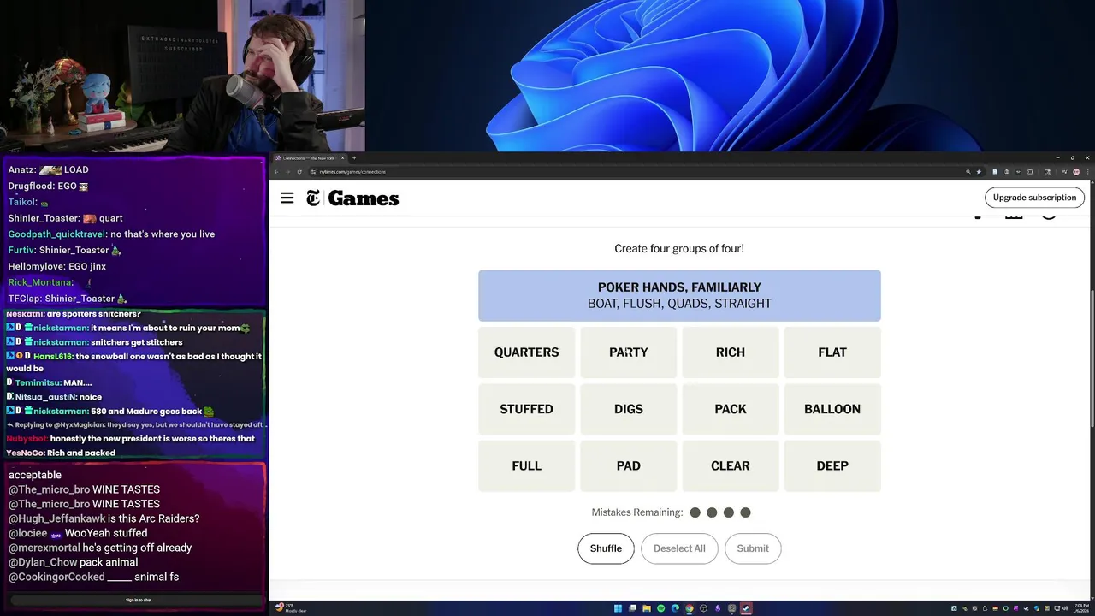The image size is (1095, 616).
Task: Click the solved POKER HANDS, FAMILIARLY banner
Action: [679, 296]
